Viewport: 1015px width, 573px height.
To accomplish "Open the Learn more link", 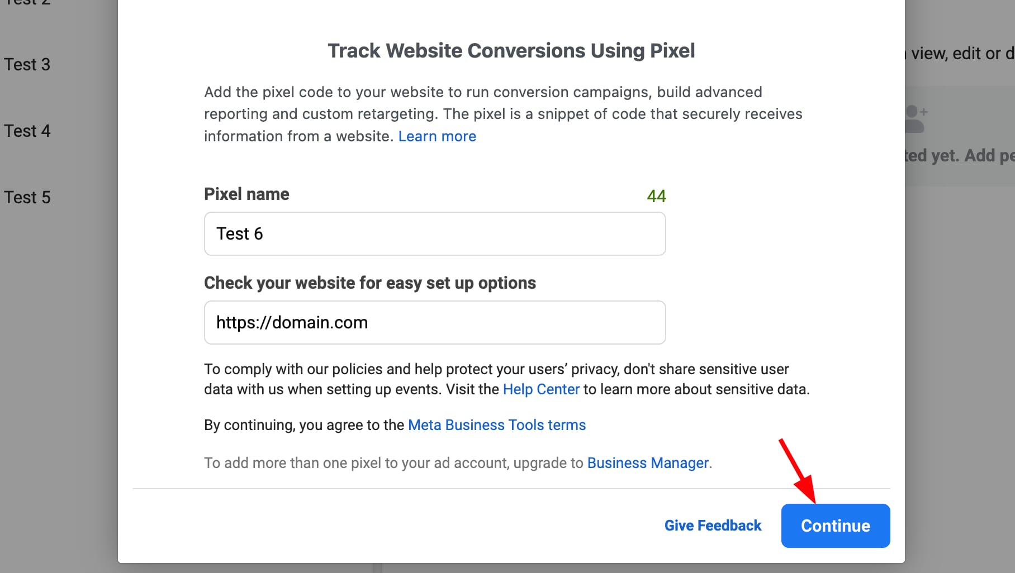I will tap(437, 136).
